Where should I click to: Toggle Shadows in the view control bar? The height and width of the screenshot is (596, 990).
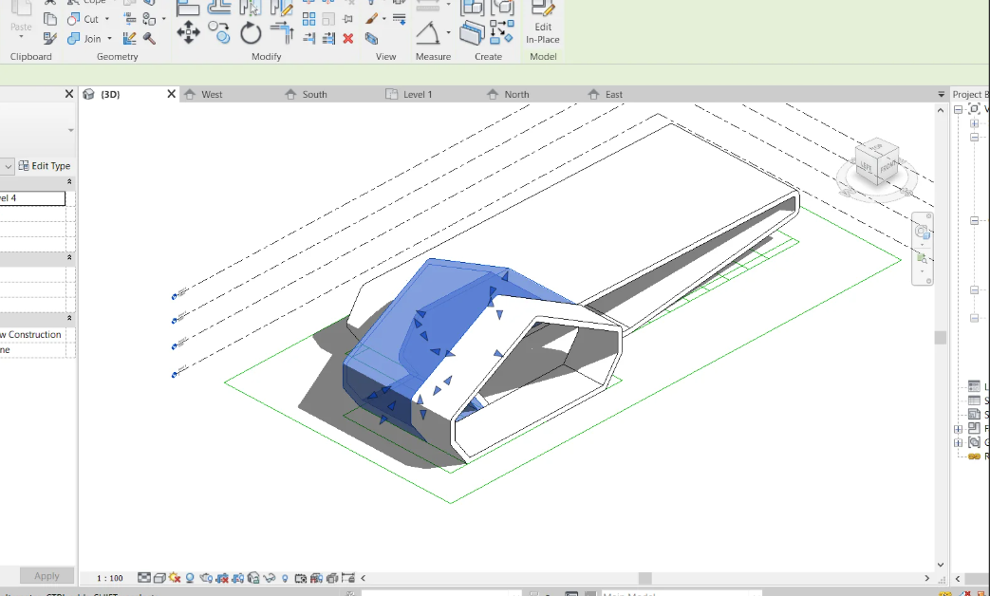coord(190,578)
